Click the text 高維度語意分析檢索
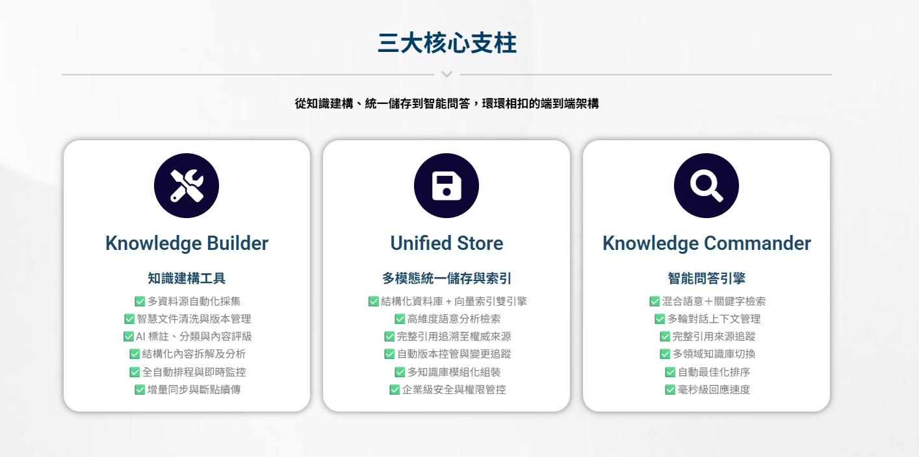The height and width of the screenshot is (457, 919). (454, 319)
